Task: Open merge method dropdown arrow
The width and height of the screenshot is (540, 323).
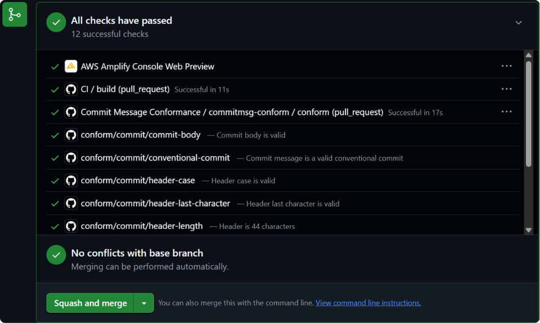Action: 144,303
